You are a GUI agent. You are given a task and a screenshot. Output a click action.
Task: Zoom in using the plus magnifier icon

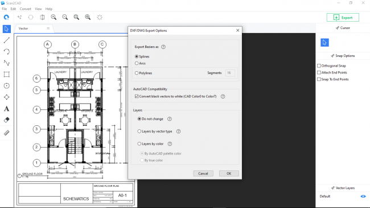54,17
